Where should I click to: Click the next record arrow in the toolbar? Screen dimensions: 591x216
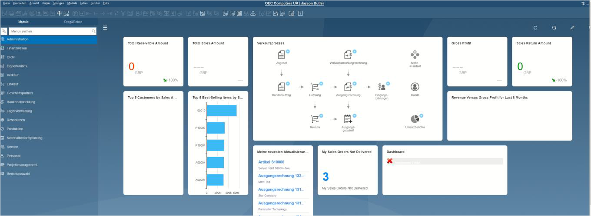pos(103,13)
